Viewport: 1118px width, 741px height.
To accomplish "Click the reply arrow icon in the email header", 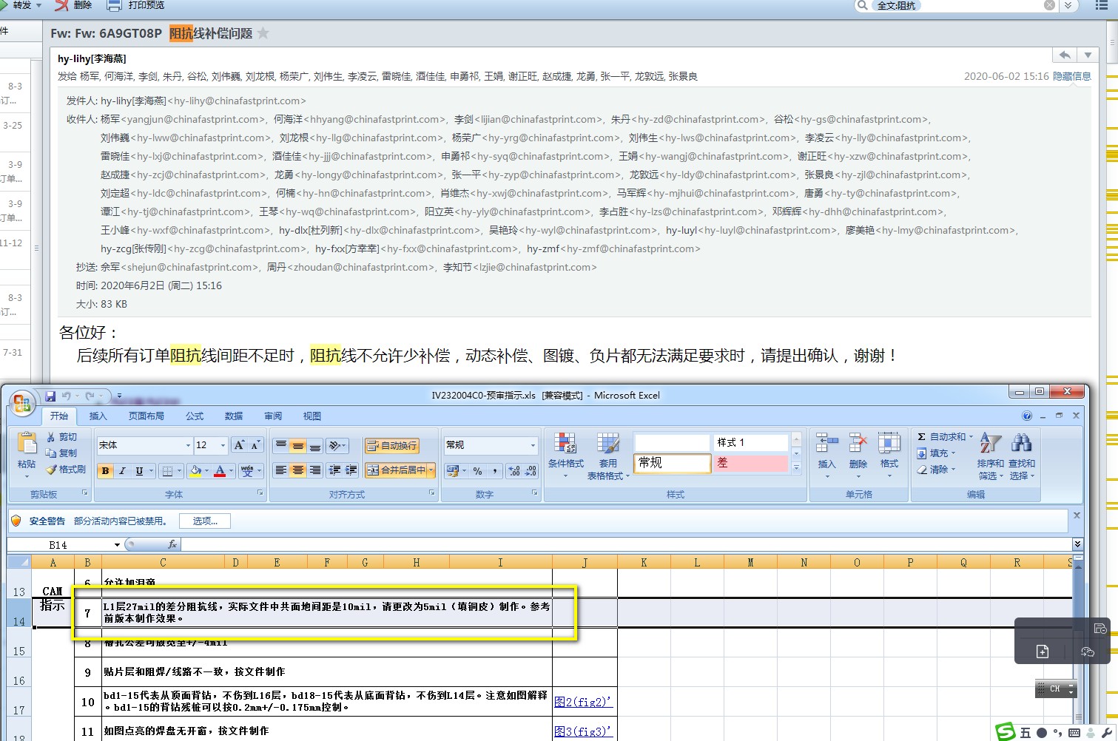I will 1065,55.
